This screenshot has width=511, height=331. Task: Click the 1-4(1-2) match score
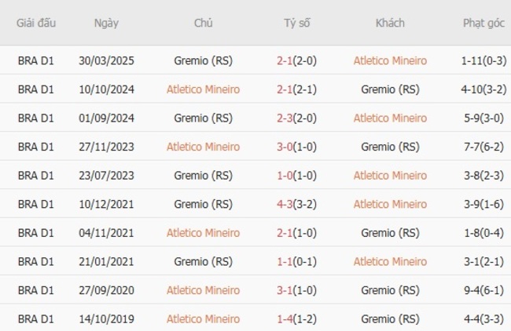(x=297, y=319)
